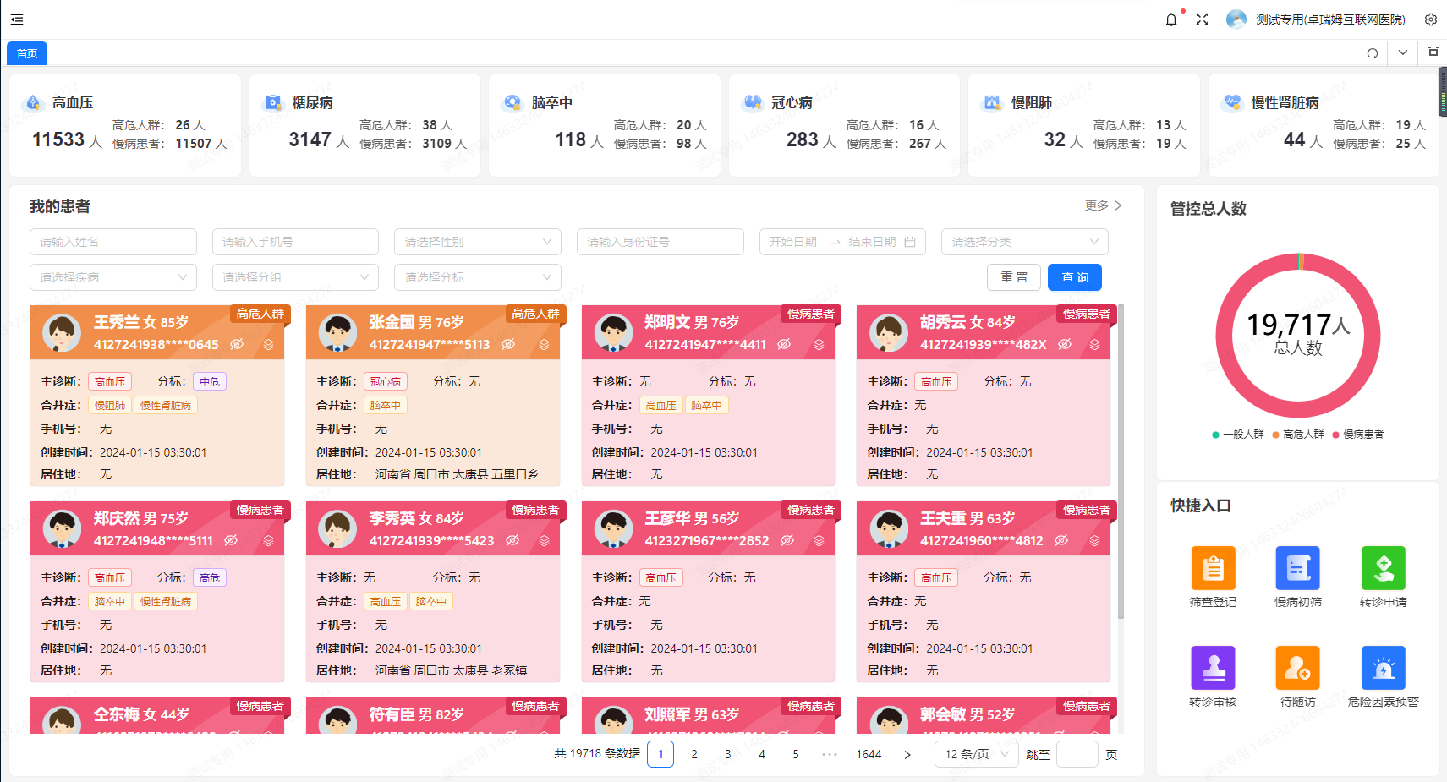This screenshot has width=1447, height=782.
Task: Select the 首页 tab
Action: tap(27, 53)
